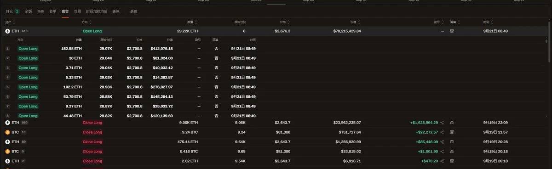The image size is (552, 169).
Task: Share the +$1,001.90 profit trade
Action: (x=442, y=152)
